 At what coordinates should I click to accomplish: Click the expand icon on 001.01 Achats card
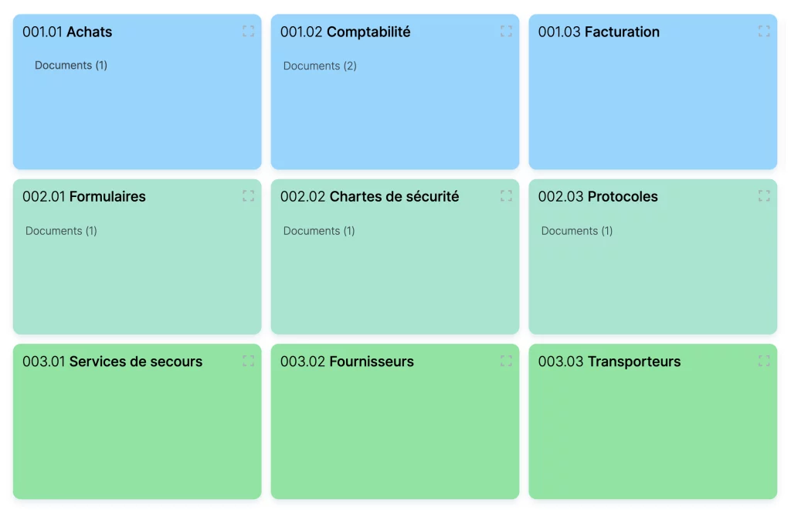click(249, 31)
